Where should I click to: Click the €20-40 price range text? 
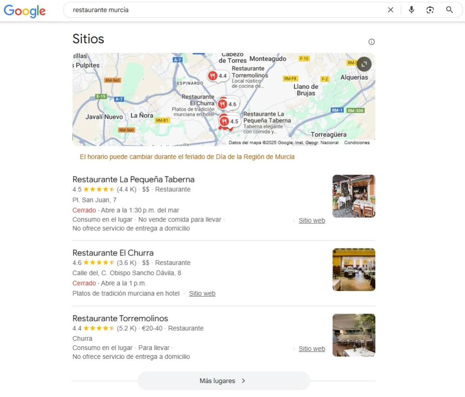(x=152, y=328)
